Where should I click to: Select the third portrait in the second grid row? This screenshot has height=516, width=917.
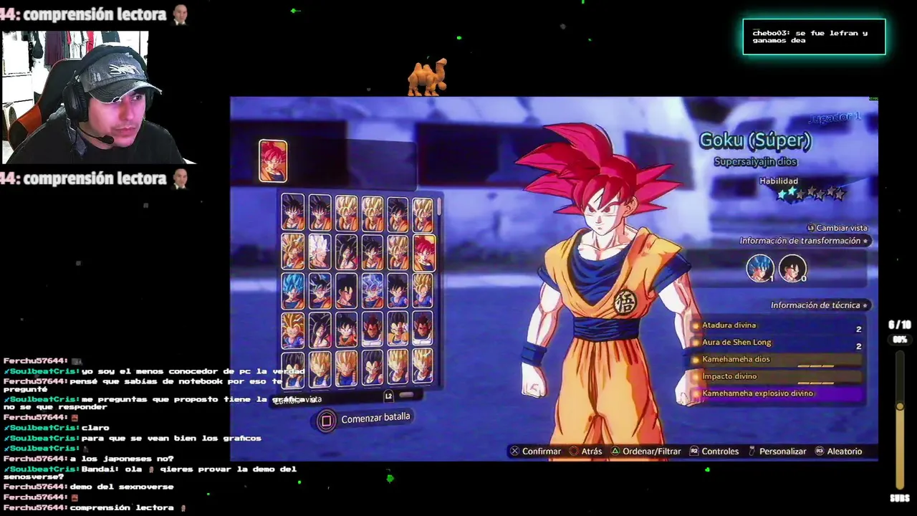click(346, 252)
